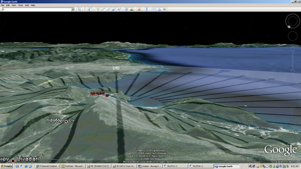Open the Tools menu
The width and height of the screenshot is (301, 169).
(x=20, y=5)
